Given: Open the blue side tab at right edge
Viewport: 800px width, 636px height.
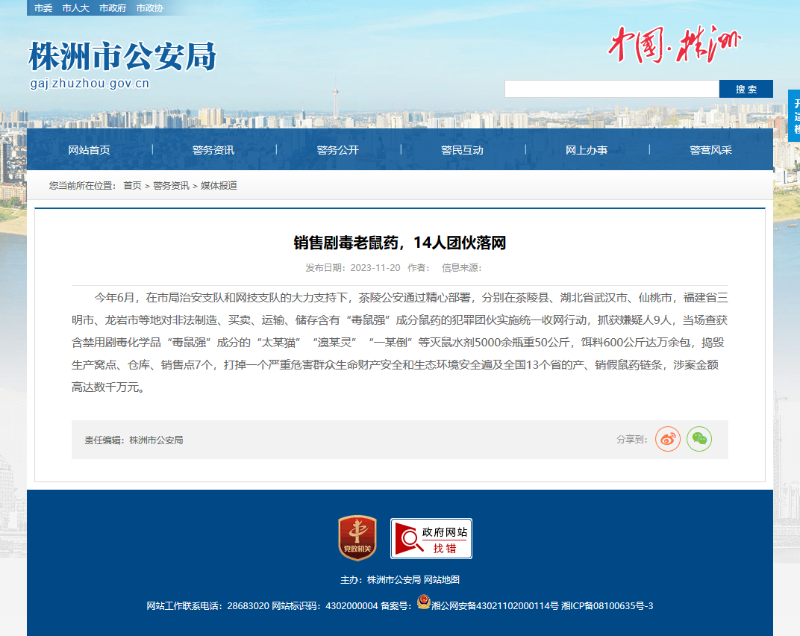Looking at the screenshot, I should coord(794,116).
